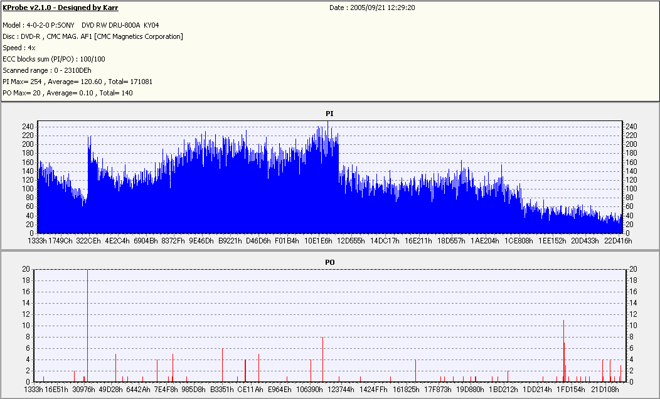Click the tallest PO spike reaching 20
The height and width of the screenshot is (399, 660).
click(x=87, y=325)
